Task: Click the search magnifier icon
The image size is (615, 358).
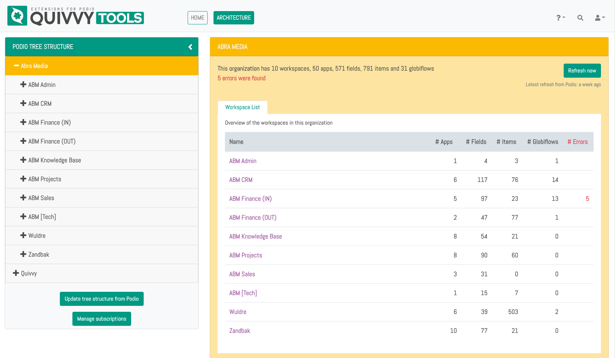Action: 580,18
